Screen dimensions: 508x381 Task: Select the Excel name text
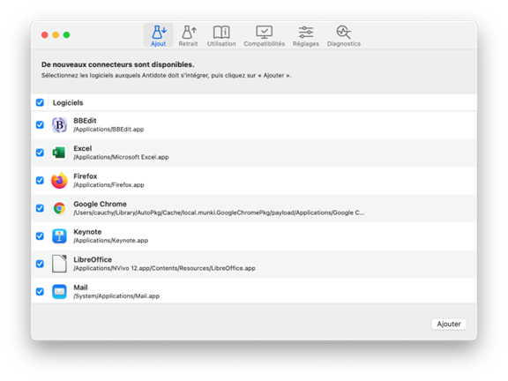coord(83,148)
